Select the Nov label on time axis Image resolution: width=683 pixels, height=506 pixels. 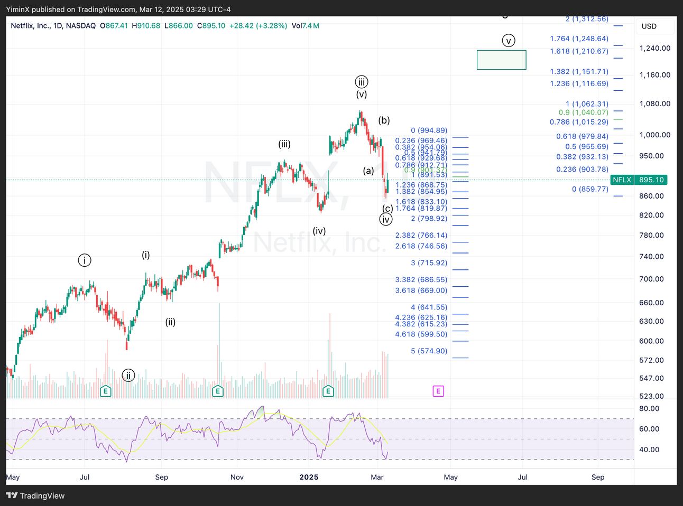click(237, 477)
